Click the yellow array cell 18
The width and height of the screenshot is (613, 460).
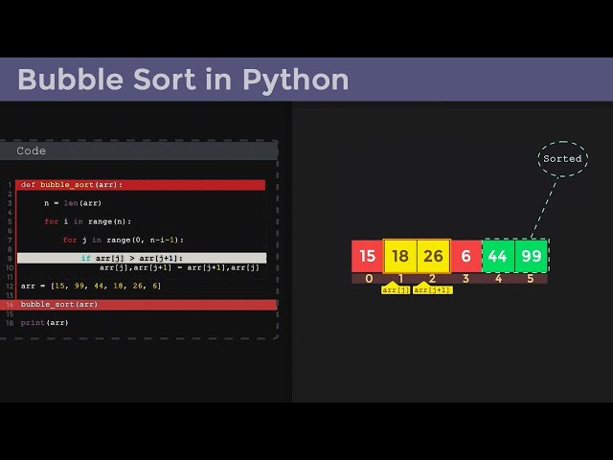click(400, 256)
